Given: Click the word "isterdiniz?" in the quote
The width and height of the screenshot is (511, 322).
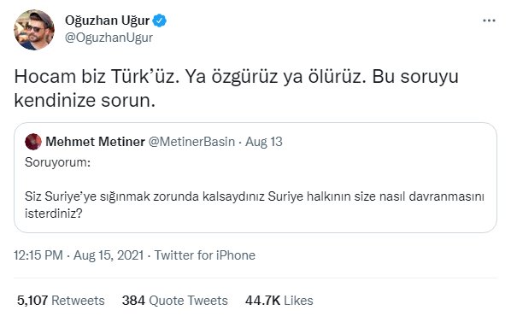Looking at the screenshot, I should coord(54,214).
